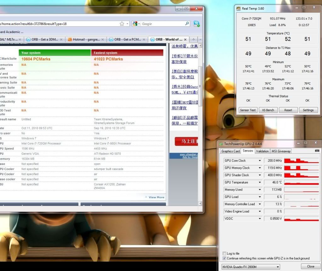Close the ORB - Get a PCM tab
Viewport: 322px width, 271px height.
tap(144, 39)
